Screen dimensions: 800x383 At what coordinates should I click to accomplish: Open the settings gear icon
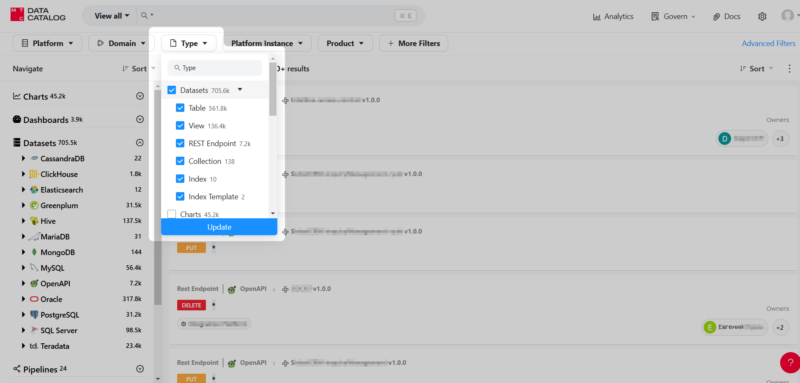(762, 16)
